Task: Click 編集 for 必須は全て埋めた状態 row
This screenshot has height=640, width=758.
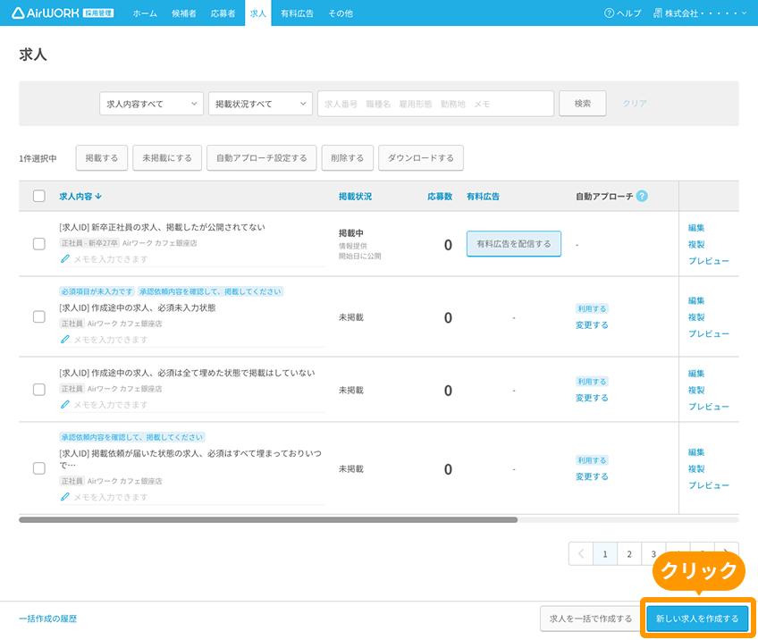Action: point(696,374)
